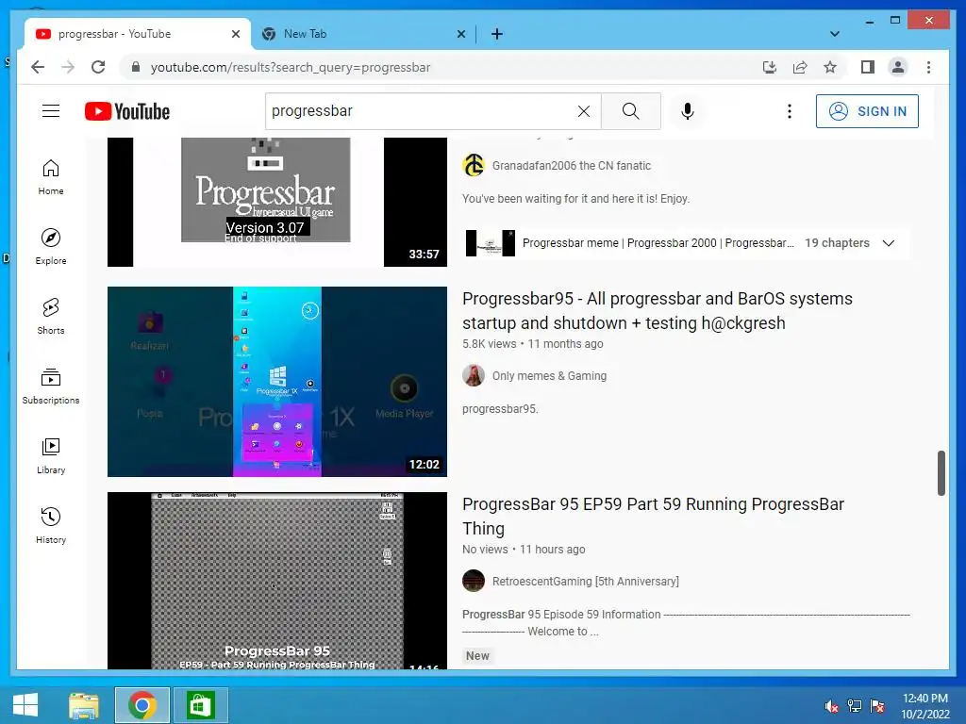Image resolution: width=966 pixels, height=724 pixels.
Task: Open History in the sidebar
Action: 51,525
